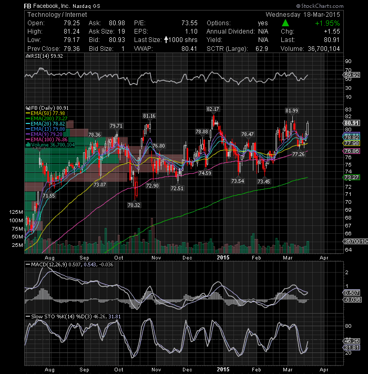Click the 78.47 price peak label
The height and width of the screenshot is (374, 368).
click(x=247, y=134)
